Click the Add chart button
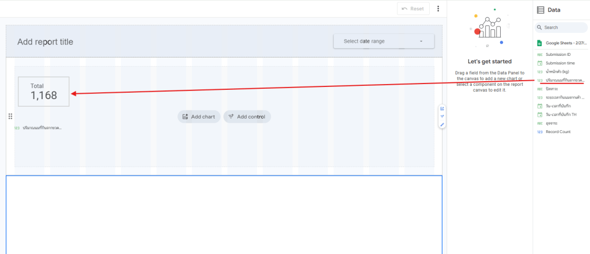Image resolution: width=590 pixels, height=254 pixels. pyautogui.click(x=199, y=117)
